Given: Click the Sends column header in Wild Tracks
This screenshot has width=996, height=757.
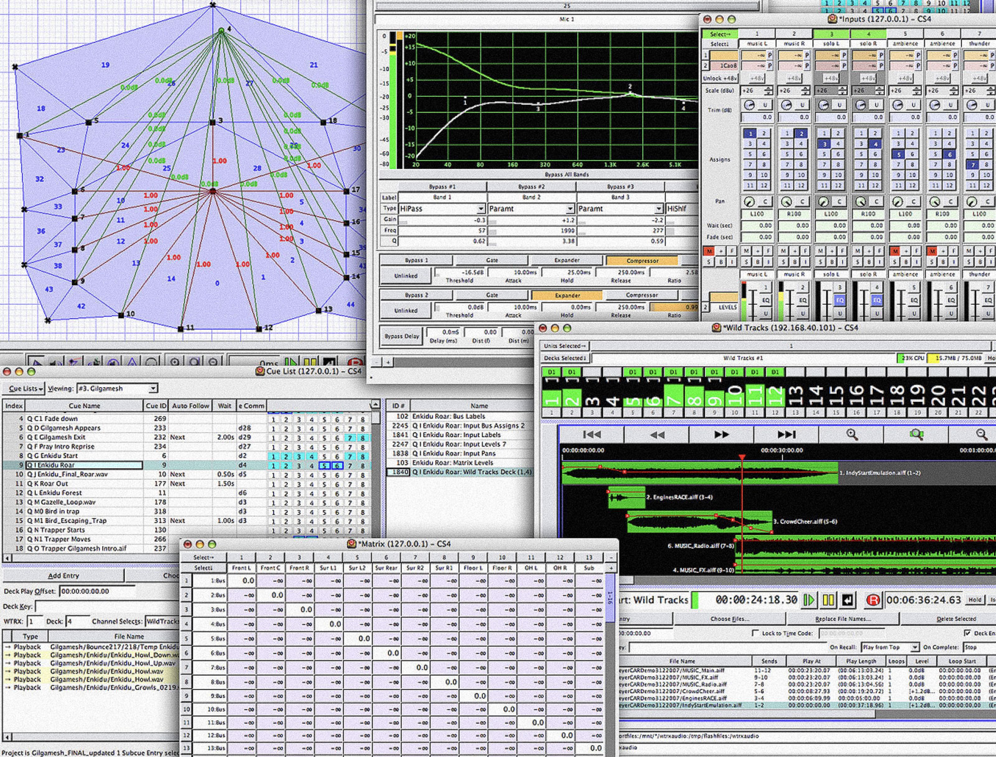Looking at the screenshot, I should click(769, 661).
